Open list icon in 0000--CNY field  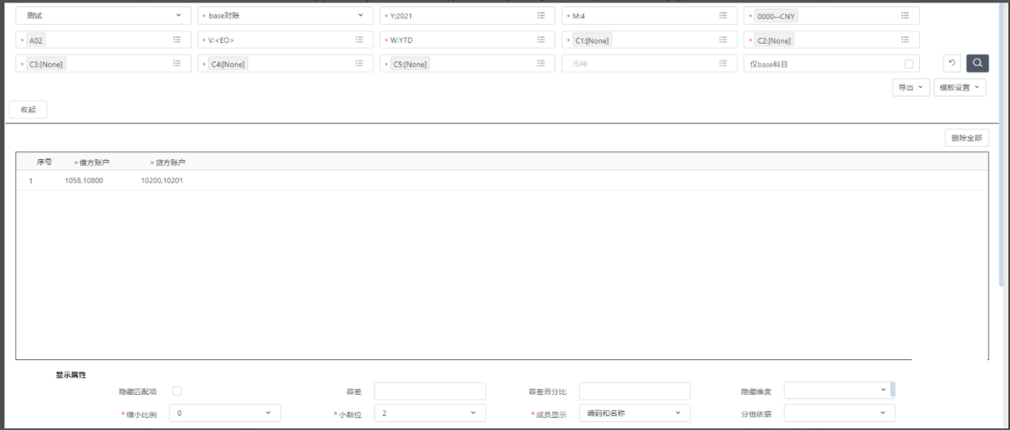point(905,16)
